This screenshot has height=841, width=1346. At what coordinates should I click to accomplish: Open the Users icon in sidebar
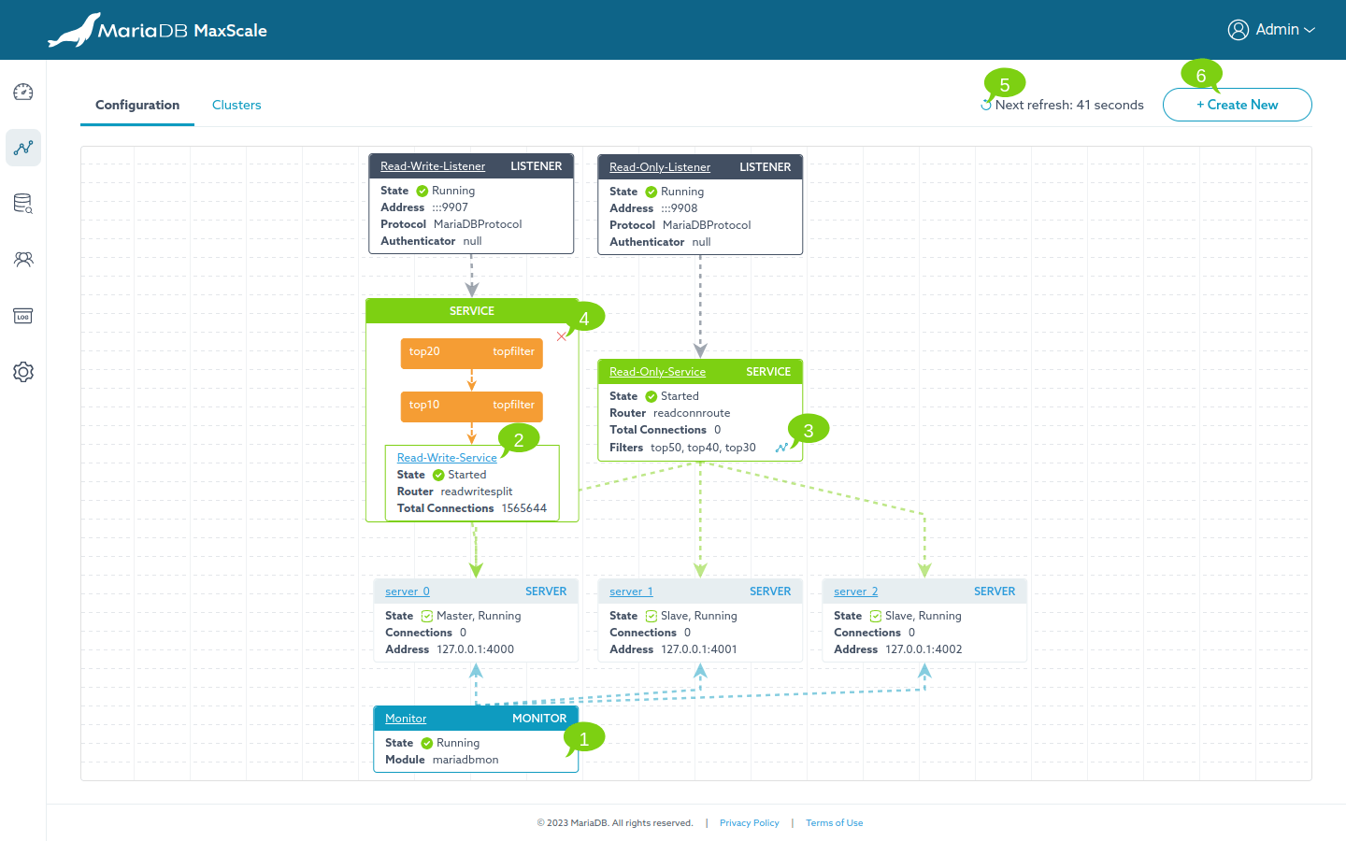click(23, 260)
